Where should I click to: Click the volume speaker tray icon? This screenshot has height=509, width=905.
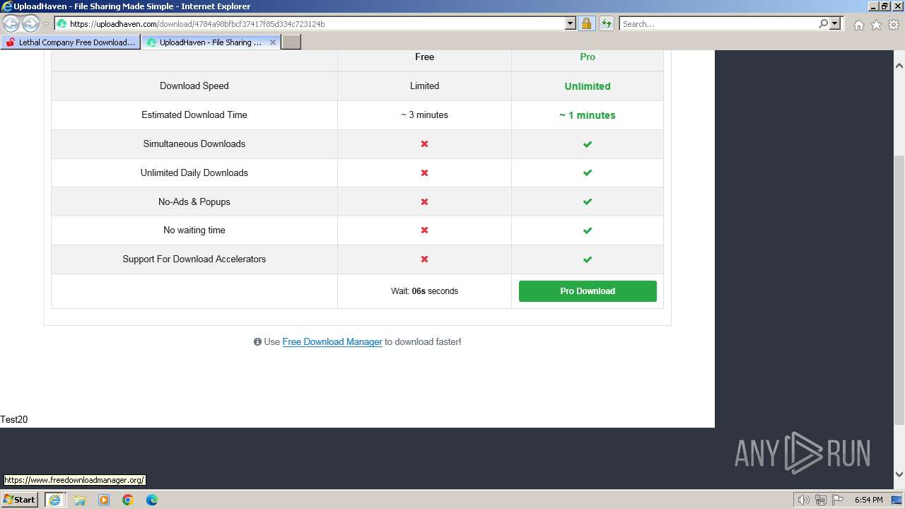804,500
